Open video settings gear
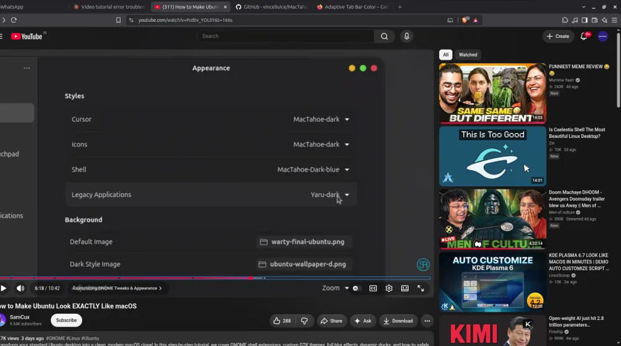621x346 pixels. click(389, 288)
